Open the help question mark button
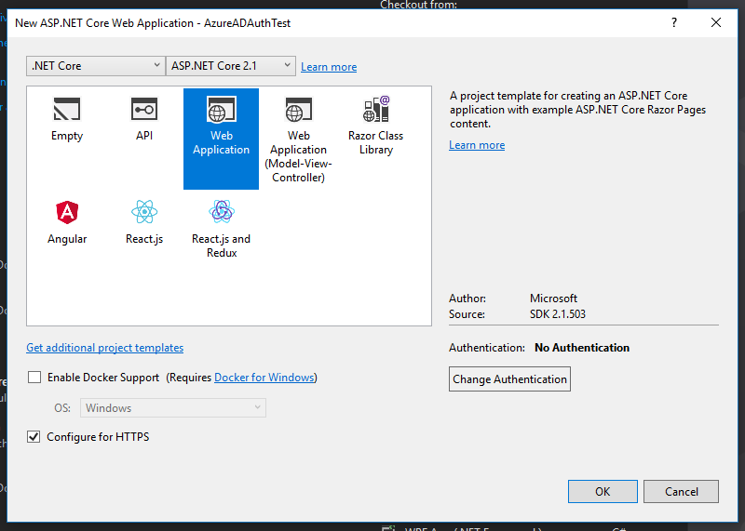Viewport: 745px width, 531px height. 674,22
